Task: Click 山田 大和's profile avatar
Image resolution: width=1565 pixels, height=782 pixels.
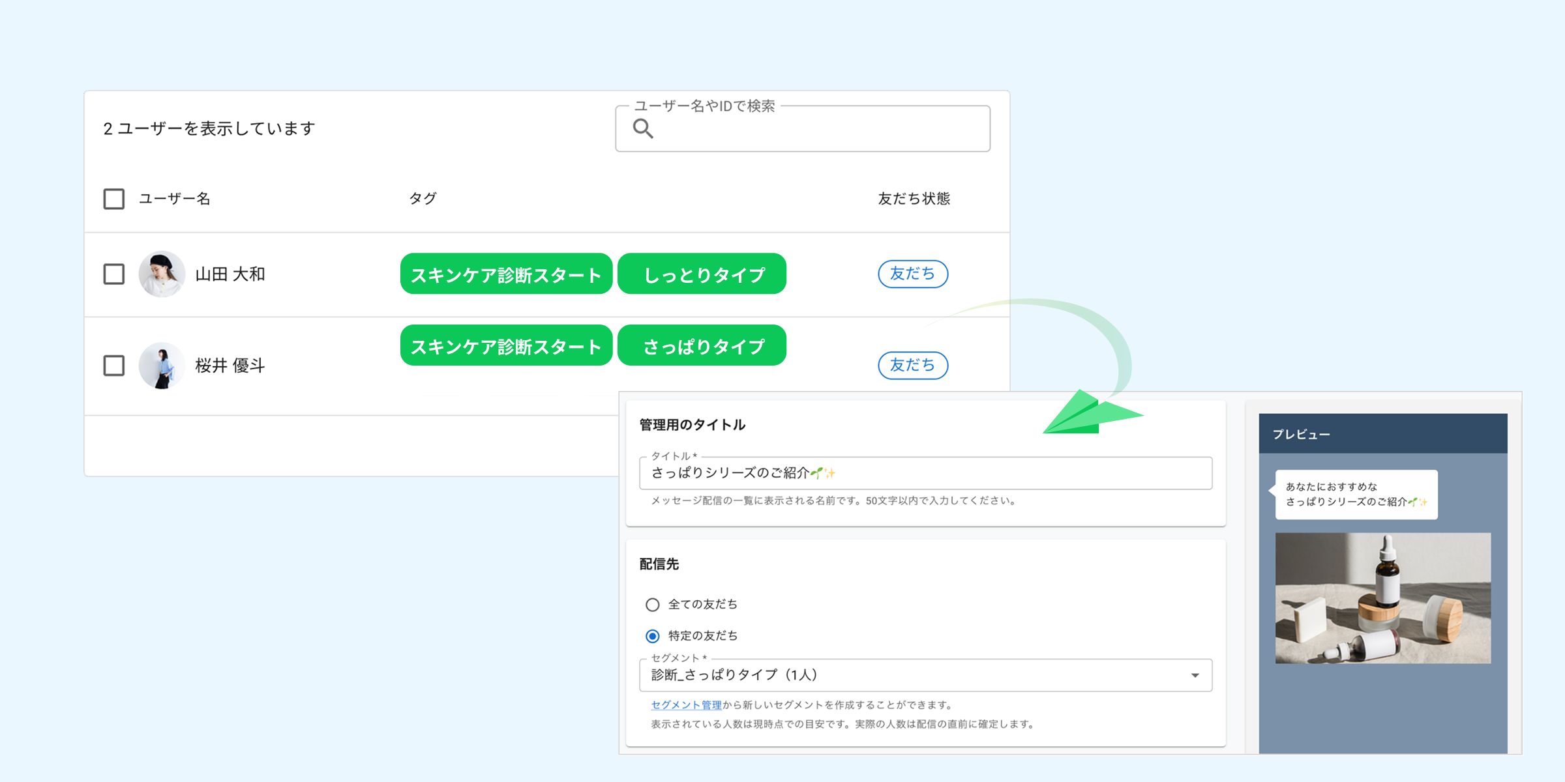Action: tap(163, 274)
